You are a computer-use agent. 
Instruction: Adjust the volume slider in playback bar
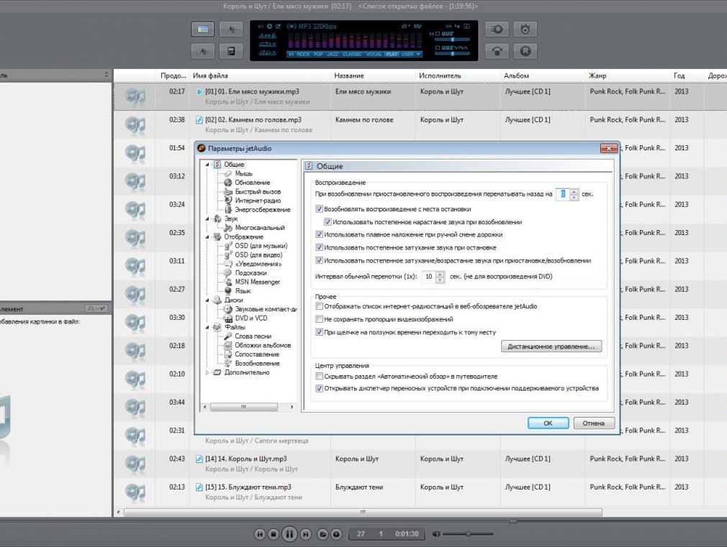click(467, 534)
